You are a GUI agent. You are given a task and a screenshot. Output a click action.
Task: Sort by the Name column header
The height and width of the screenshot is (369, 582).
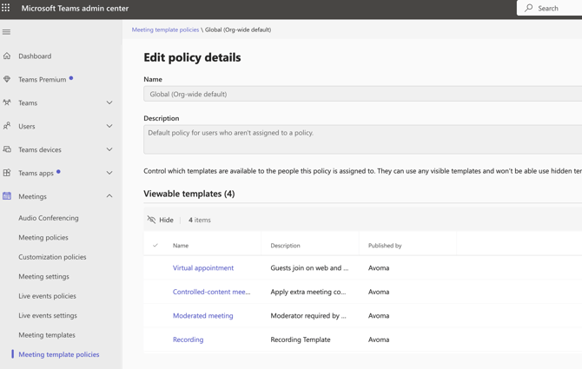[181, 246]
